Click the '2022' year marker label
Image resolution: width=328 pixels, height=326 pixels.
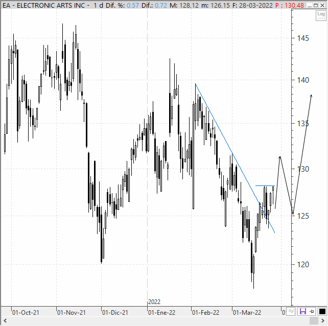[x=154, y=302]
